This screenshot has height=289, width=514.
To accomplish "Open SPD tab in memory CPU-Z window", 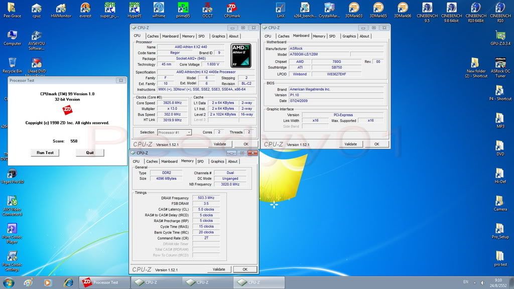I will [x=200, y=161].
